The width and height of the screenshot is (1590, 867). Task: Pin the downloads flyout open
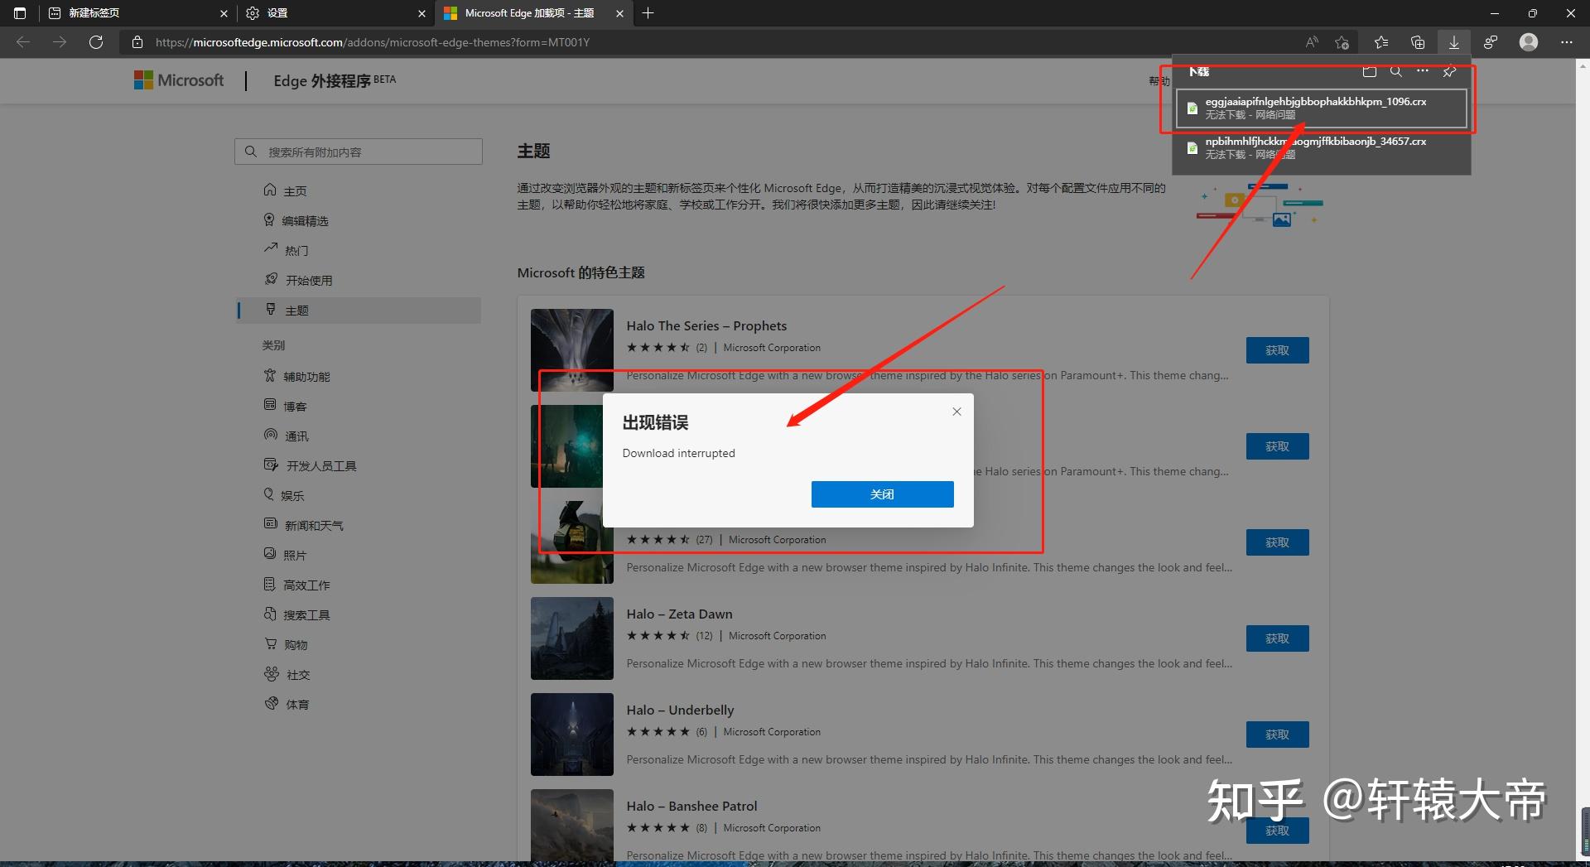[1449, 72]
